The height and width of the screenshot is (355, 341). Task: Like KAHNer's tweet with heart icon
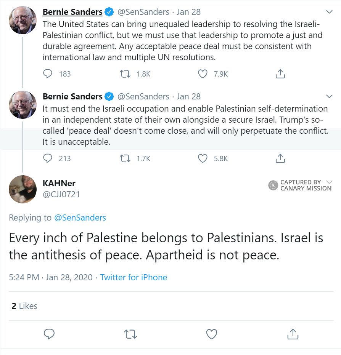click(211, 334)
